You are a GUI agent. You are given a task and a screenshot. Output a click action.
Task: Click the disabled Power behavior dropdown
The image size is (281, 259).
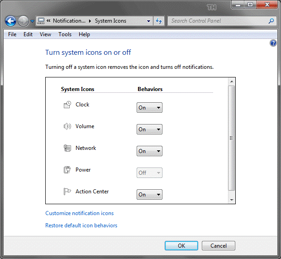tap(149, 173)
